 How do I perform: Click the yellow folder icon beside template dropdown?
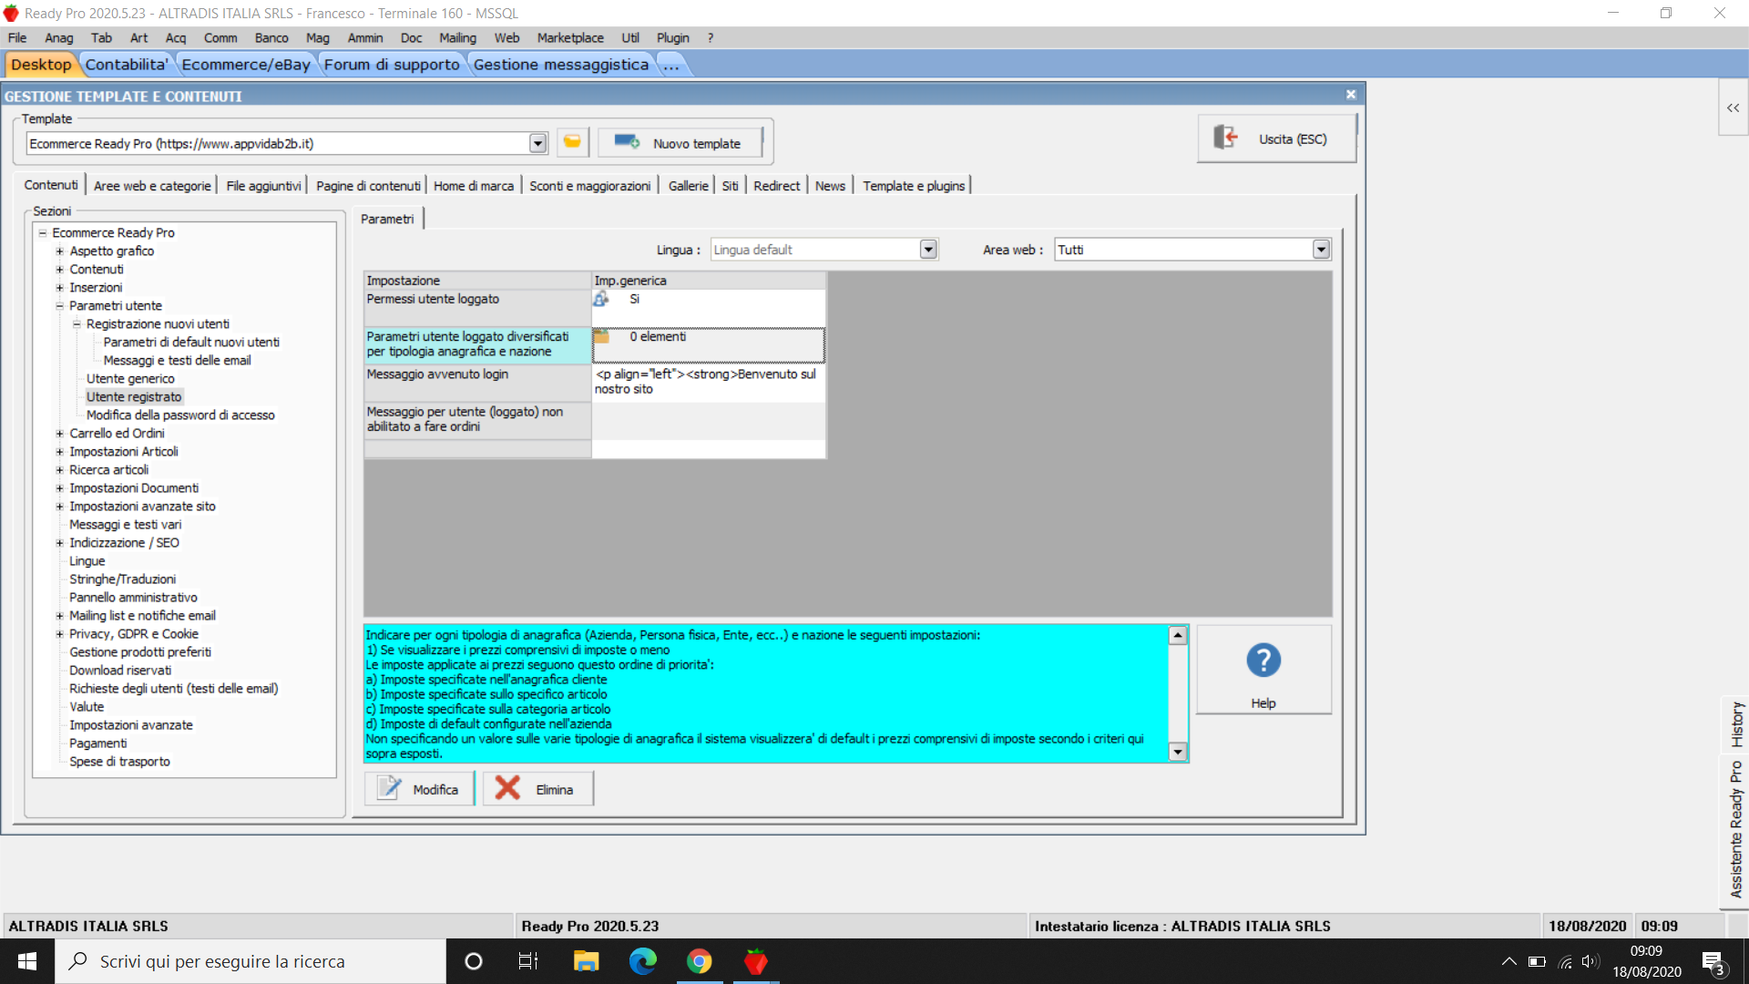pos(572,142)
